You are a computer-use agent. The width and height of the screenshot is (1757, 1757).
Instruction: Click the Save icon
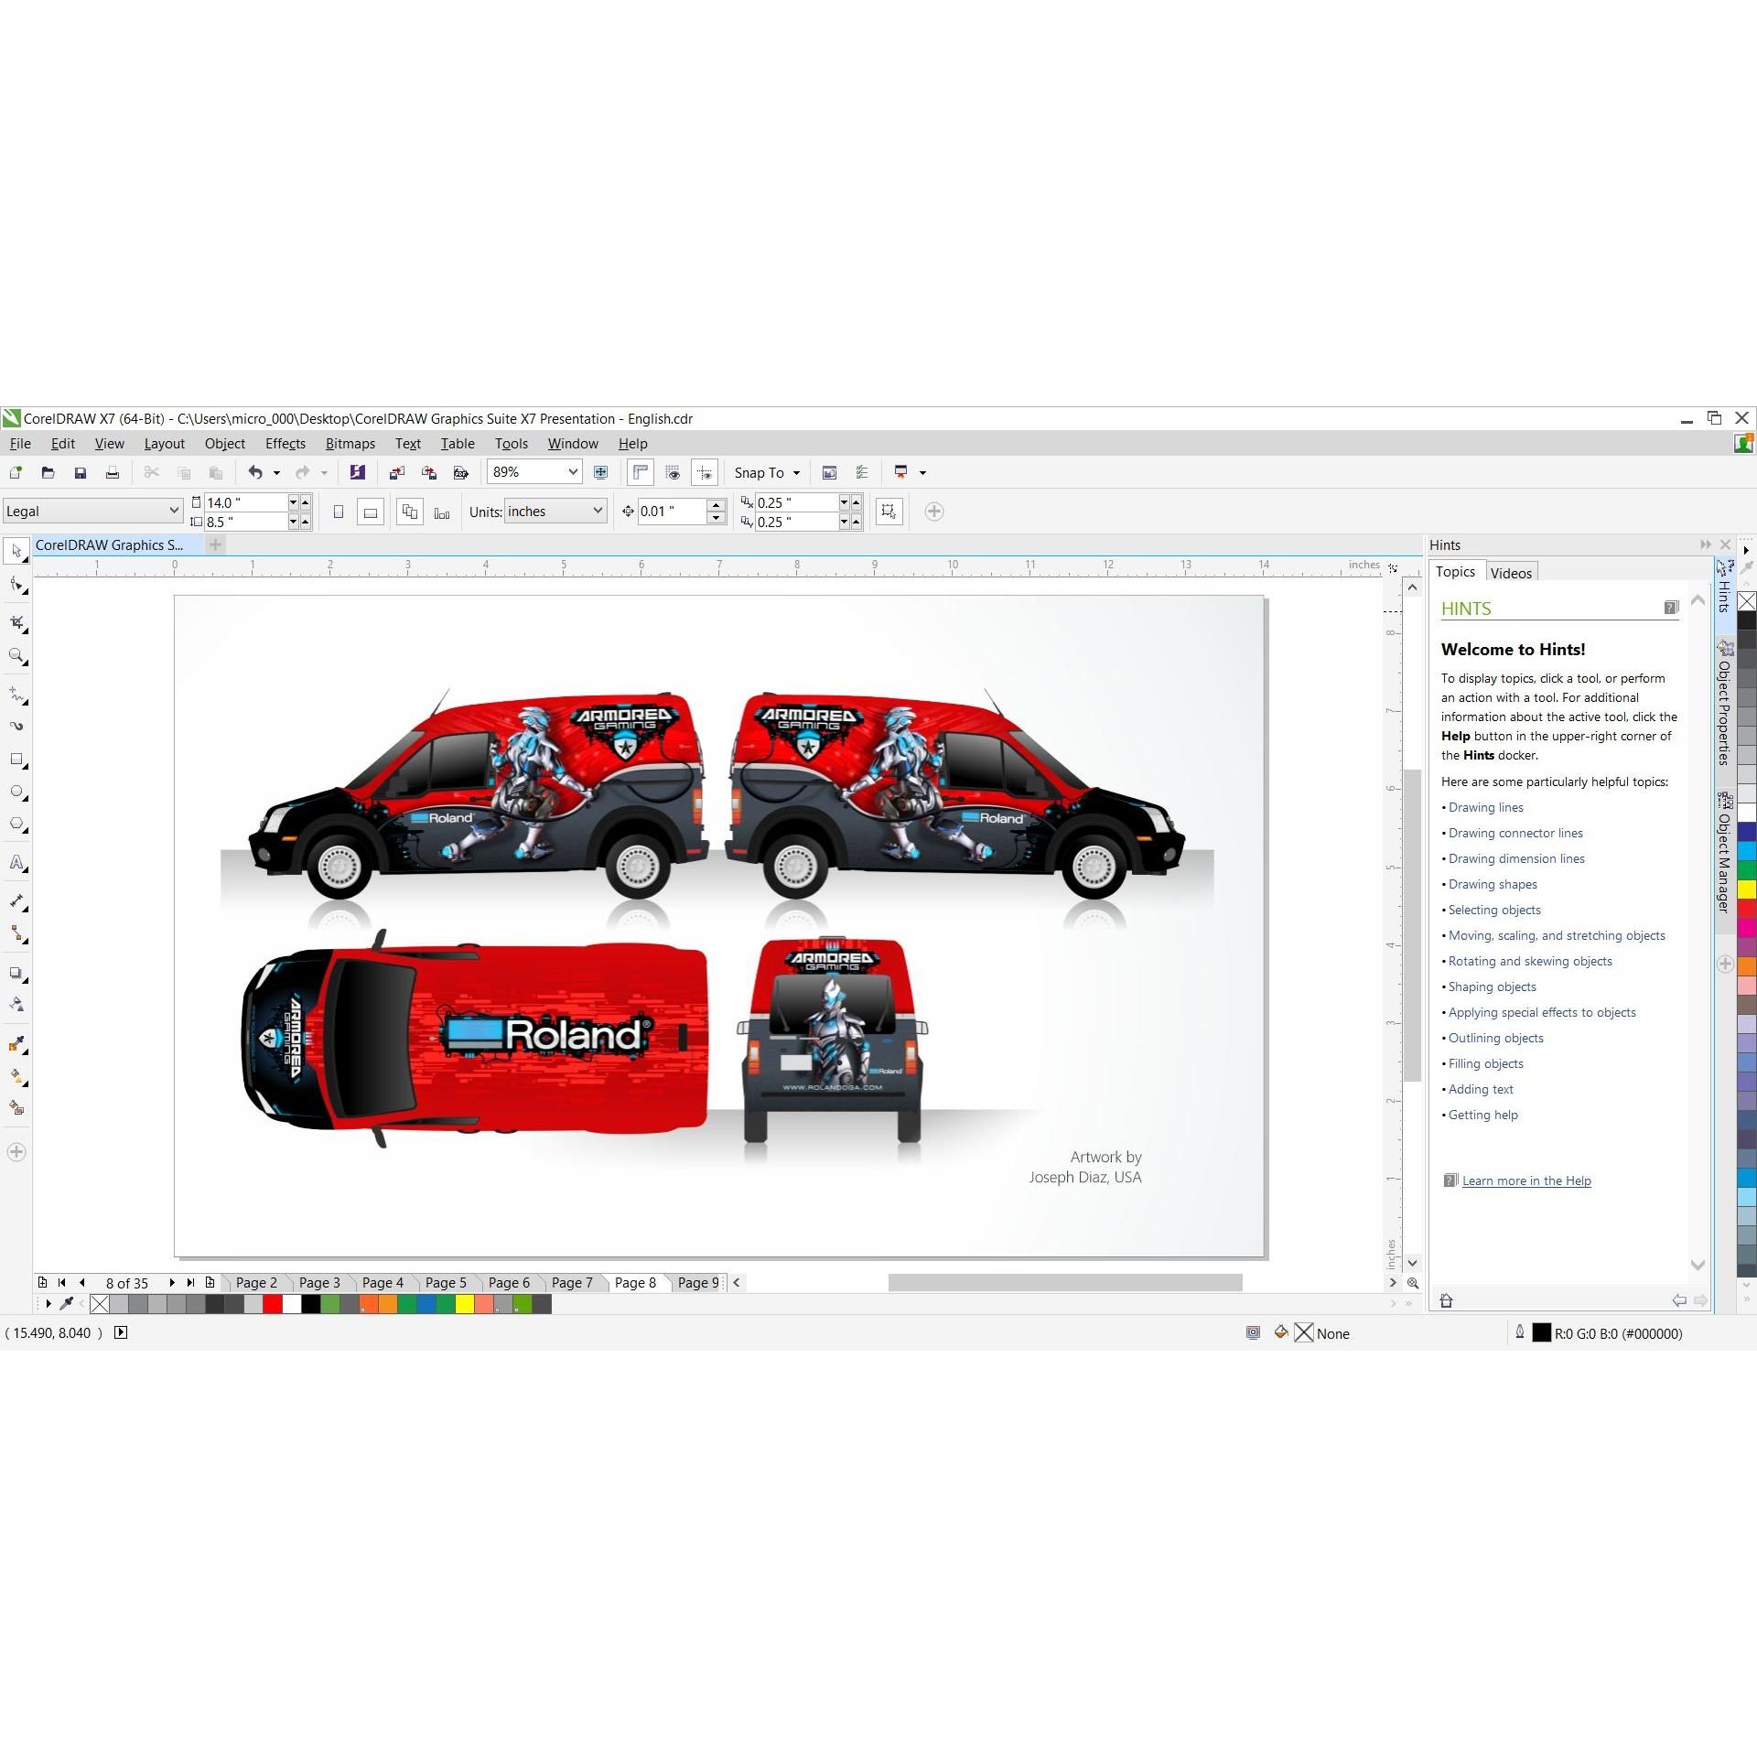[81, 472]
